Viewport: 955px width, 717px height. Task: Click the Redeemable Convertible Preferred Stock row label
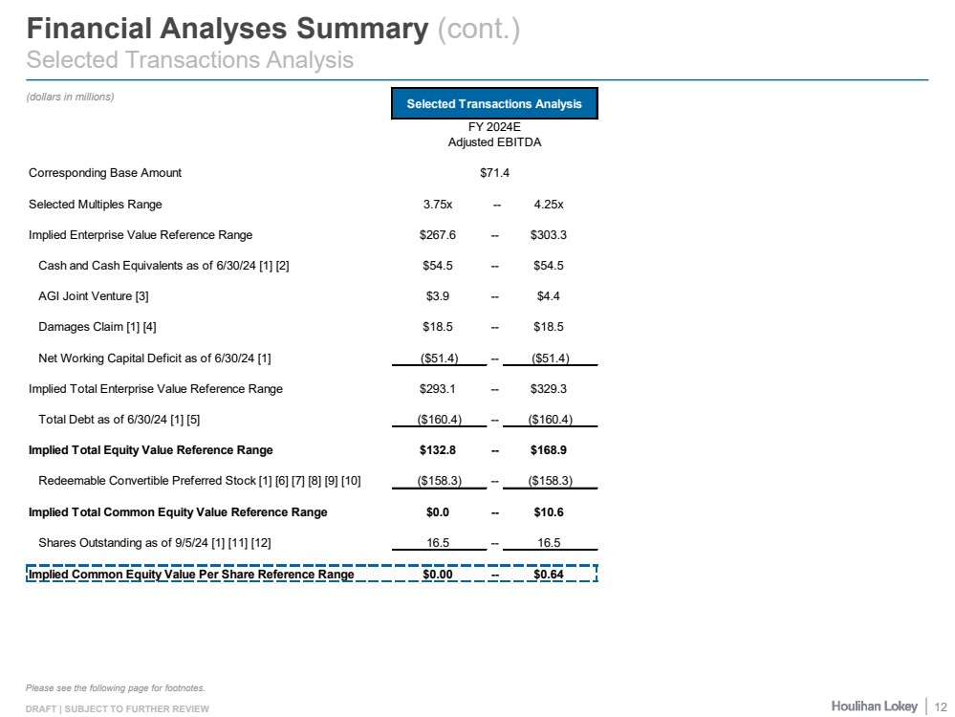[x=199, y=481]
